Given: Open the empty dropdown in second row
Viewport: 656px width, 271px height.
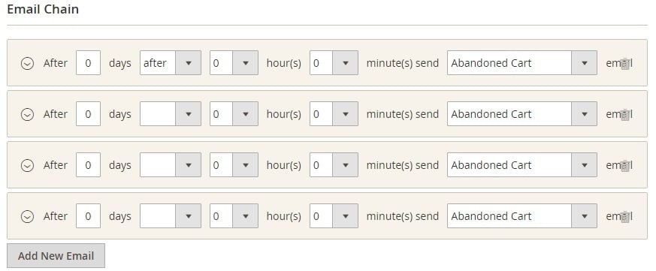Looking at the screenshot, I should click(171, 114).
